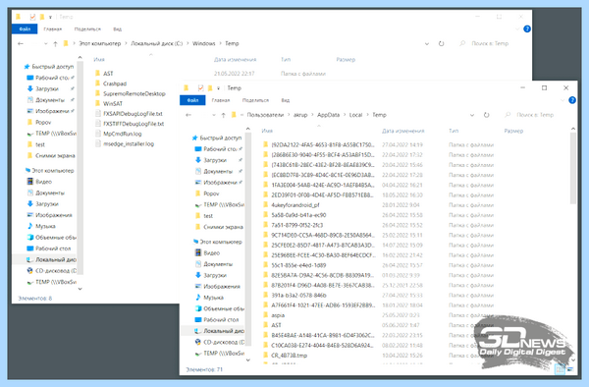The image size is (589, 387).
Task: Select FXSAPIDebugLogFile.txt in back window
Action: pos(133,114)
